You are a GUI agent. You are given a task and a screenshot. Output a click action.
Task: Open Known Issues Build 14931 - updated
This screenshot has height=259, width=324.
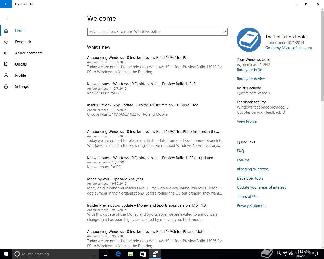150,158
